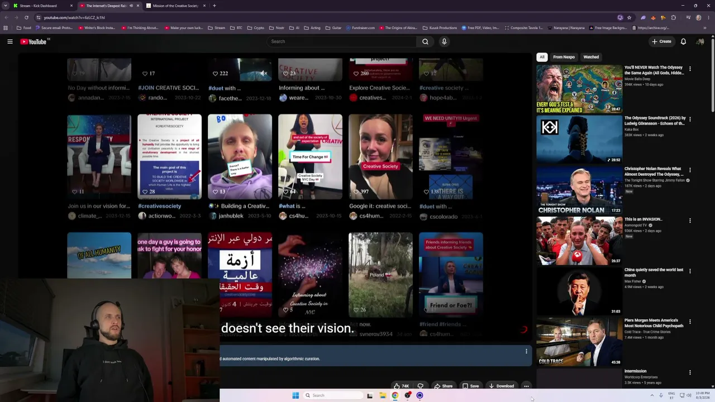Open the Acting bookmarks folder
Screen dimensions: 715x402
pos(313,28)
